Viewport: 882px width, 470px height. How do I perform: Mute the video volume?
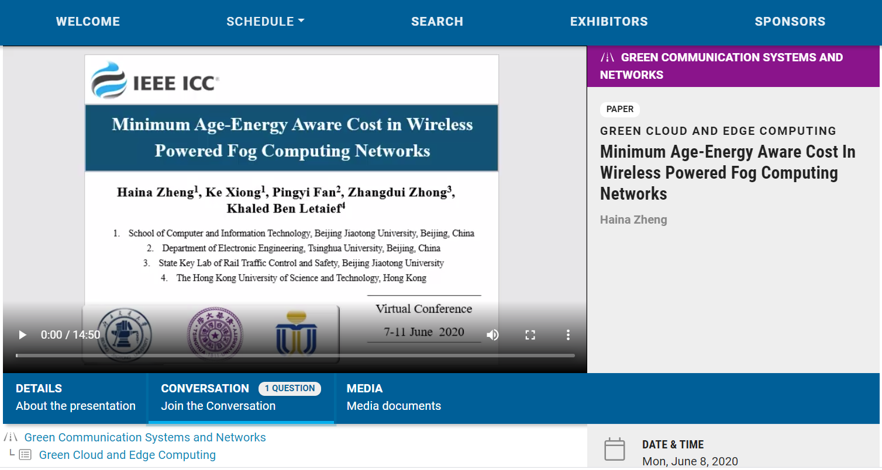[x=493, y=335]
